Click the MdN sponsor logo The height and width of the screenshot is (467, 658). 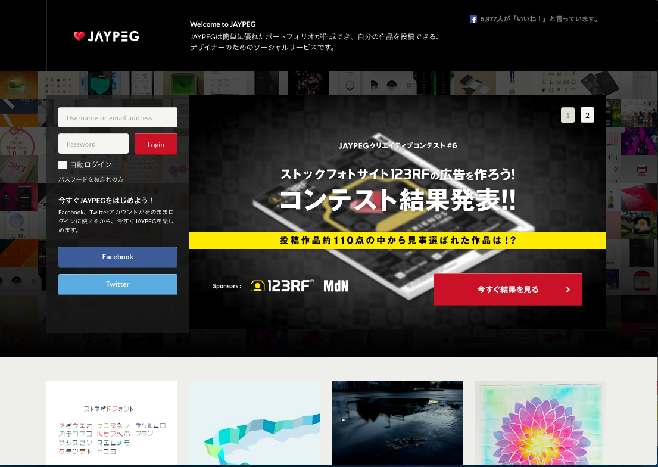pos(336,285)
